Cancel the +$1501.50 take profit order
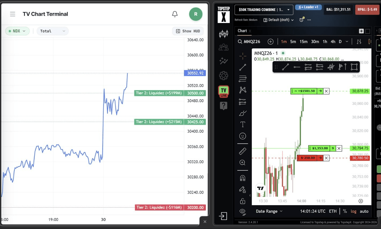 tap(326, 91)
